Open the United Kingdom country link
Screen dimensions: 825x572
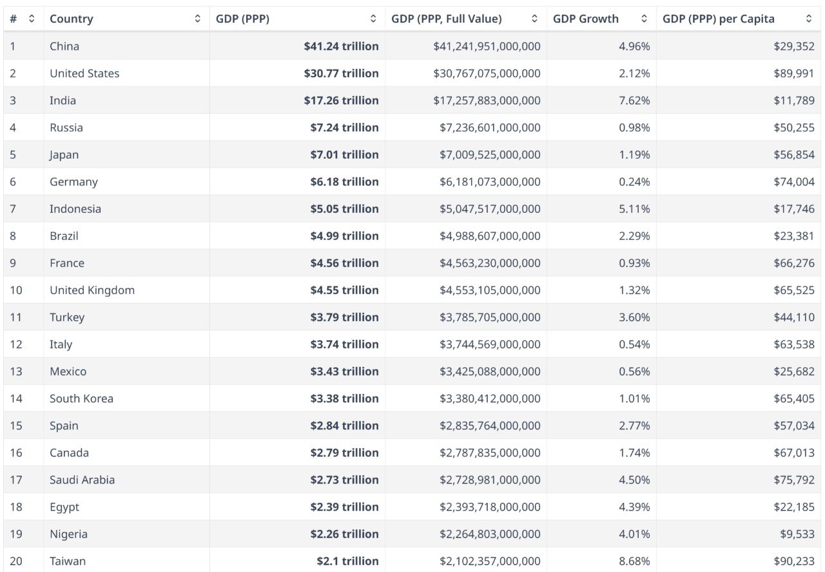92,290
